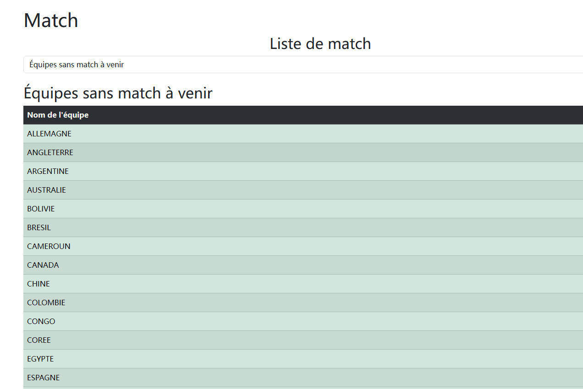
Task: Pick the ESPAGNE team row
Action: point(44,378)
